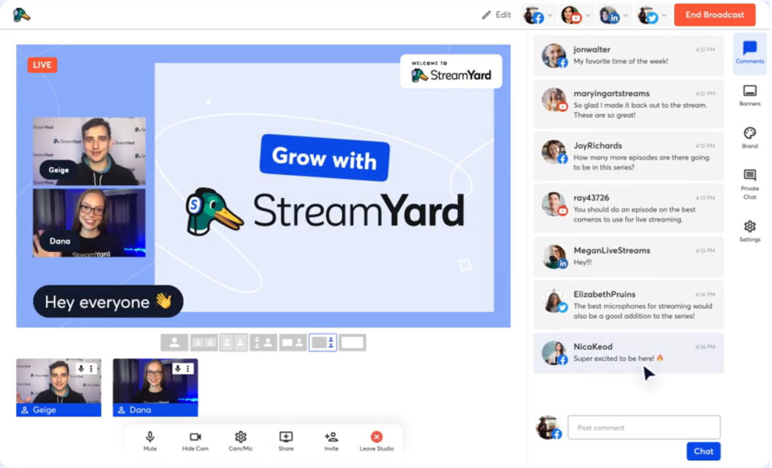Select the MeganLiveStreams comment
The height and width of the screenshot is (468, 772).
click(x=629, y=256)
